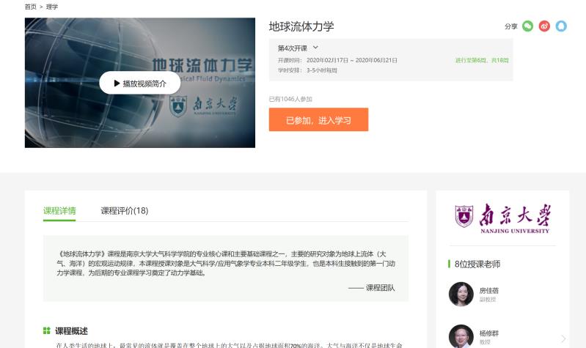Expand the 第4次开课 session dropdown
Image resolution: width=586 pixels, height=348 pixels.
click(x=315, y=48)
